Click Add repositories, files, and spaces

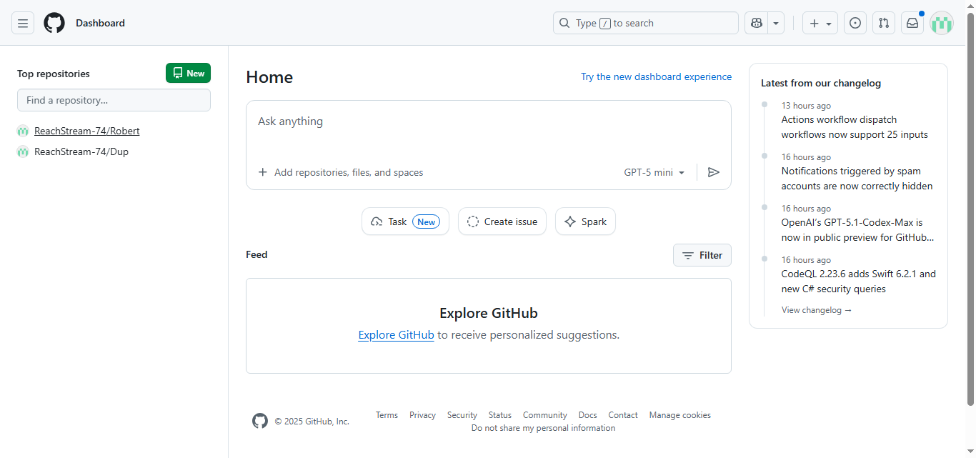coord(341,172)
